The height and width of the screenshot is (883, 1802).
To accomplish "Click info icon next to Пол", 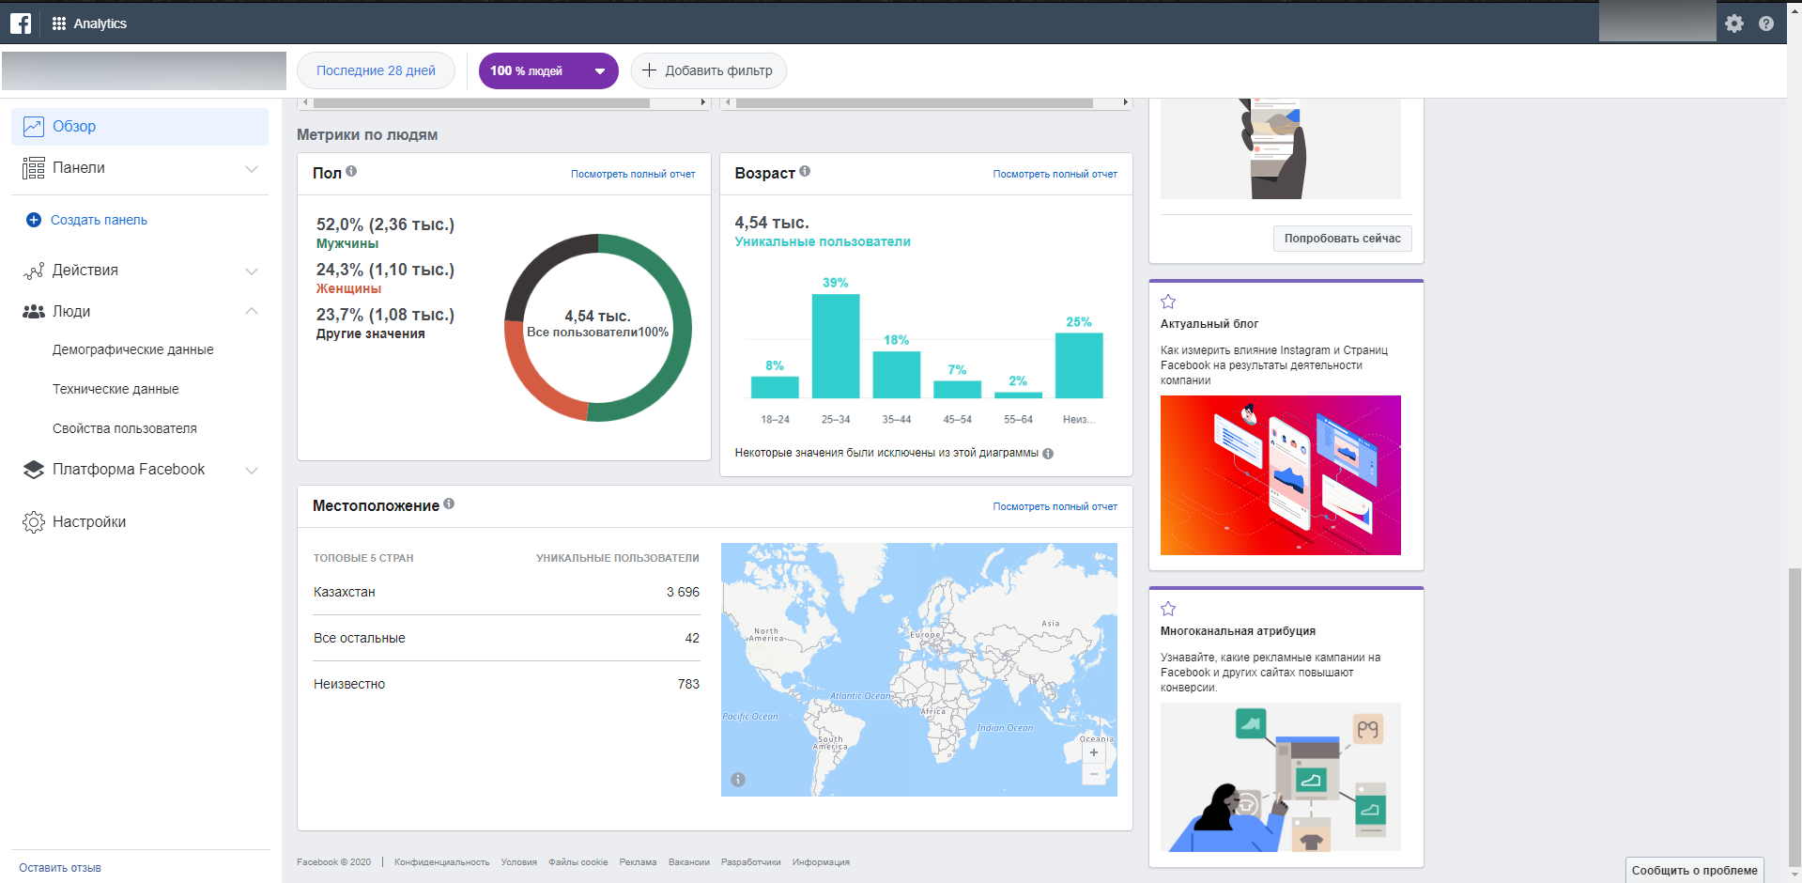I will click(351, 171).
